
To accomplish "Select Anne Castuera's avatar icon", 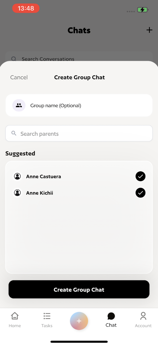I will pyautogui.click(x=17, y=176).
